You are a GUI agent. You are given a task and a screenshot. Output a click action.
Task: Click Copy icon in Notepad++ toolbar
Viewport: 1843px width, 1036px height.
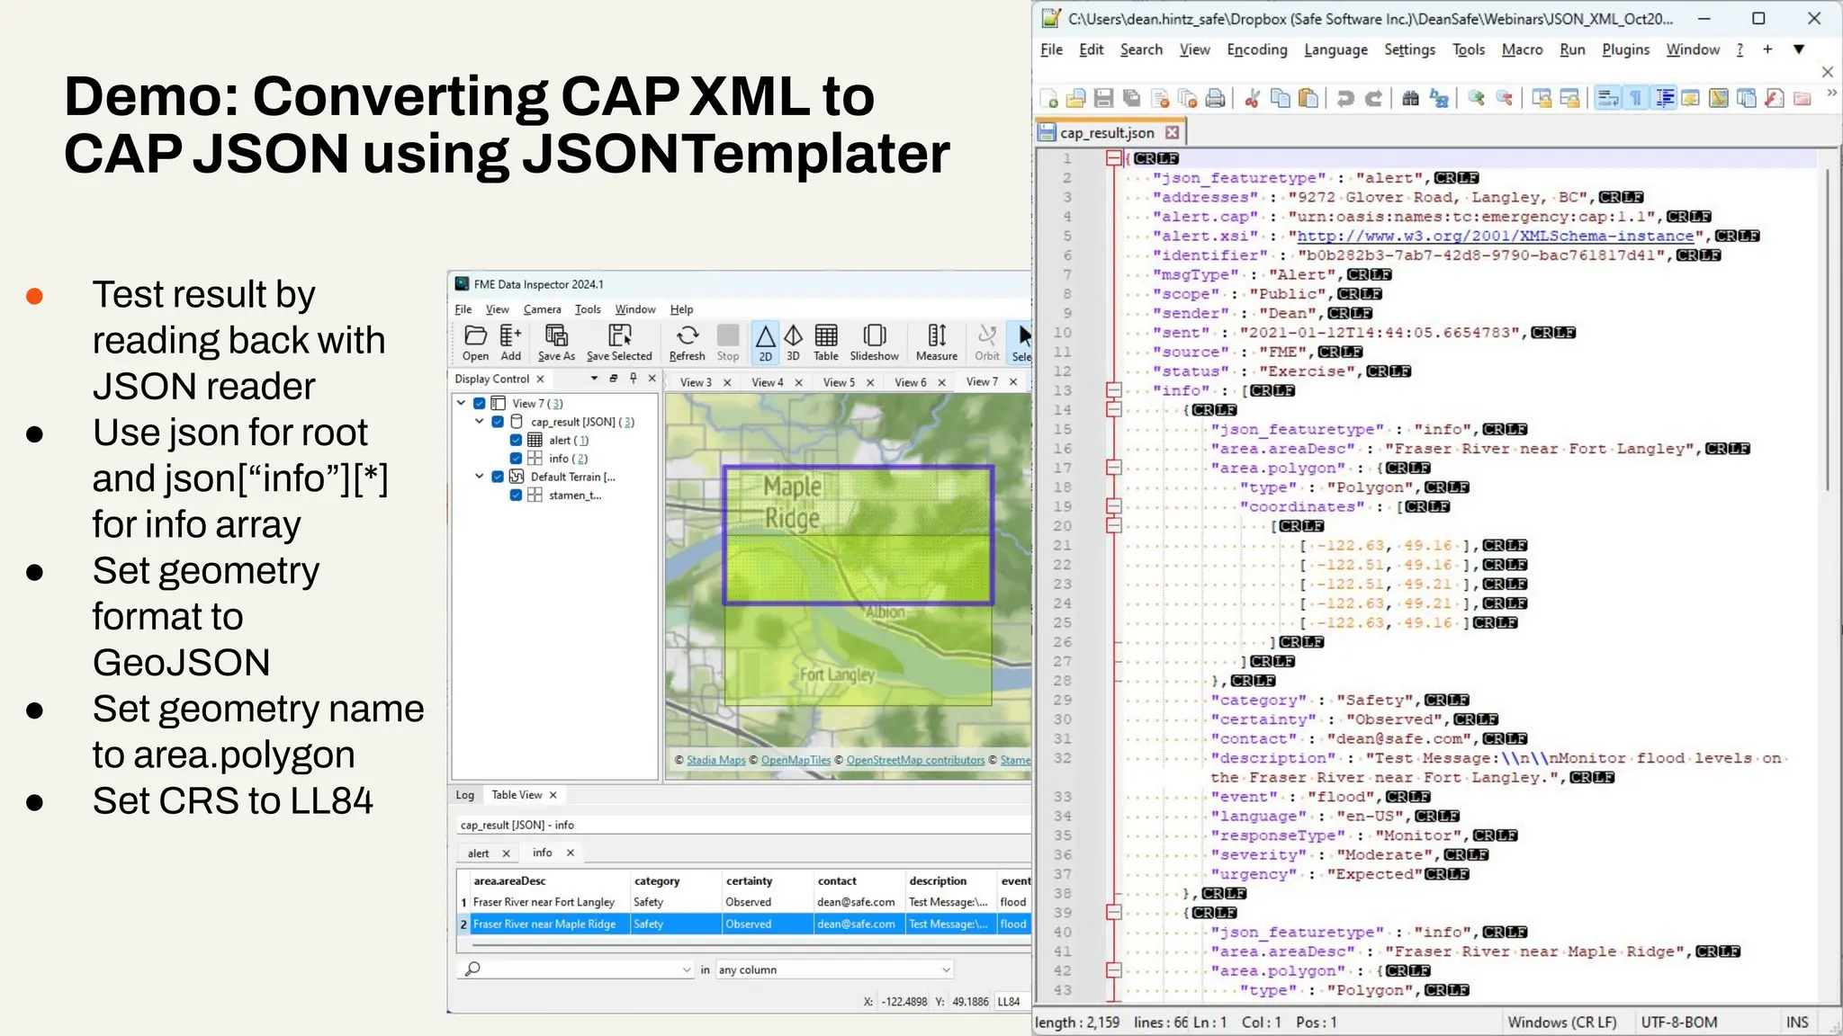point(1280,98)
